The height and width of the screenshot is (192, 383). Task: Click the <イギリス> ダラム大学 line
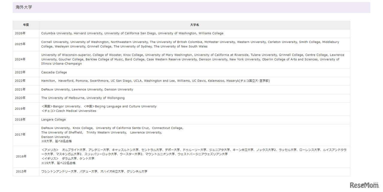click(68, 159)
